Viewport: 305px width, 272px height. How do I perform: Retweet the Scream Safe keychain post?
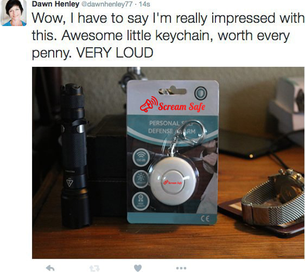pos(94,268)
